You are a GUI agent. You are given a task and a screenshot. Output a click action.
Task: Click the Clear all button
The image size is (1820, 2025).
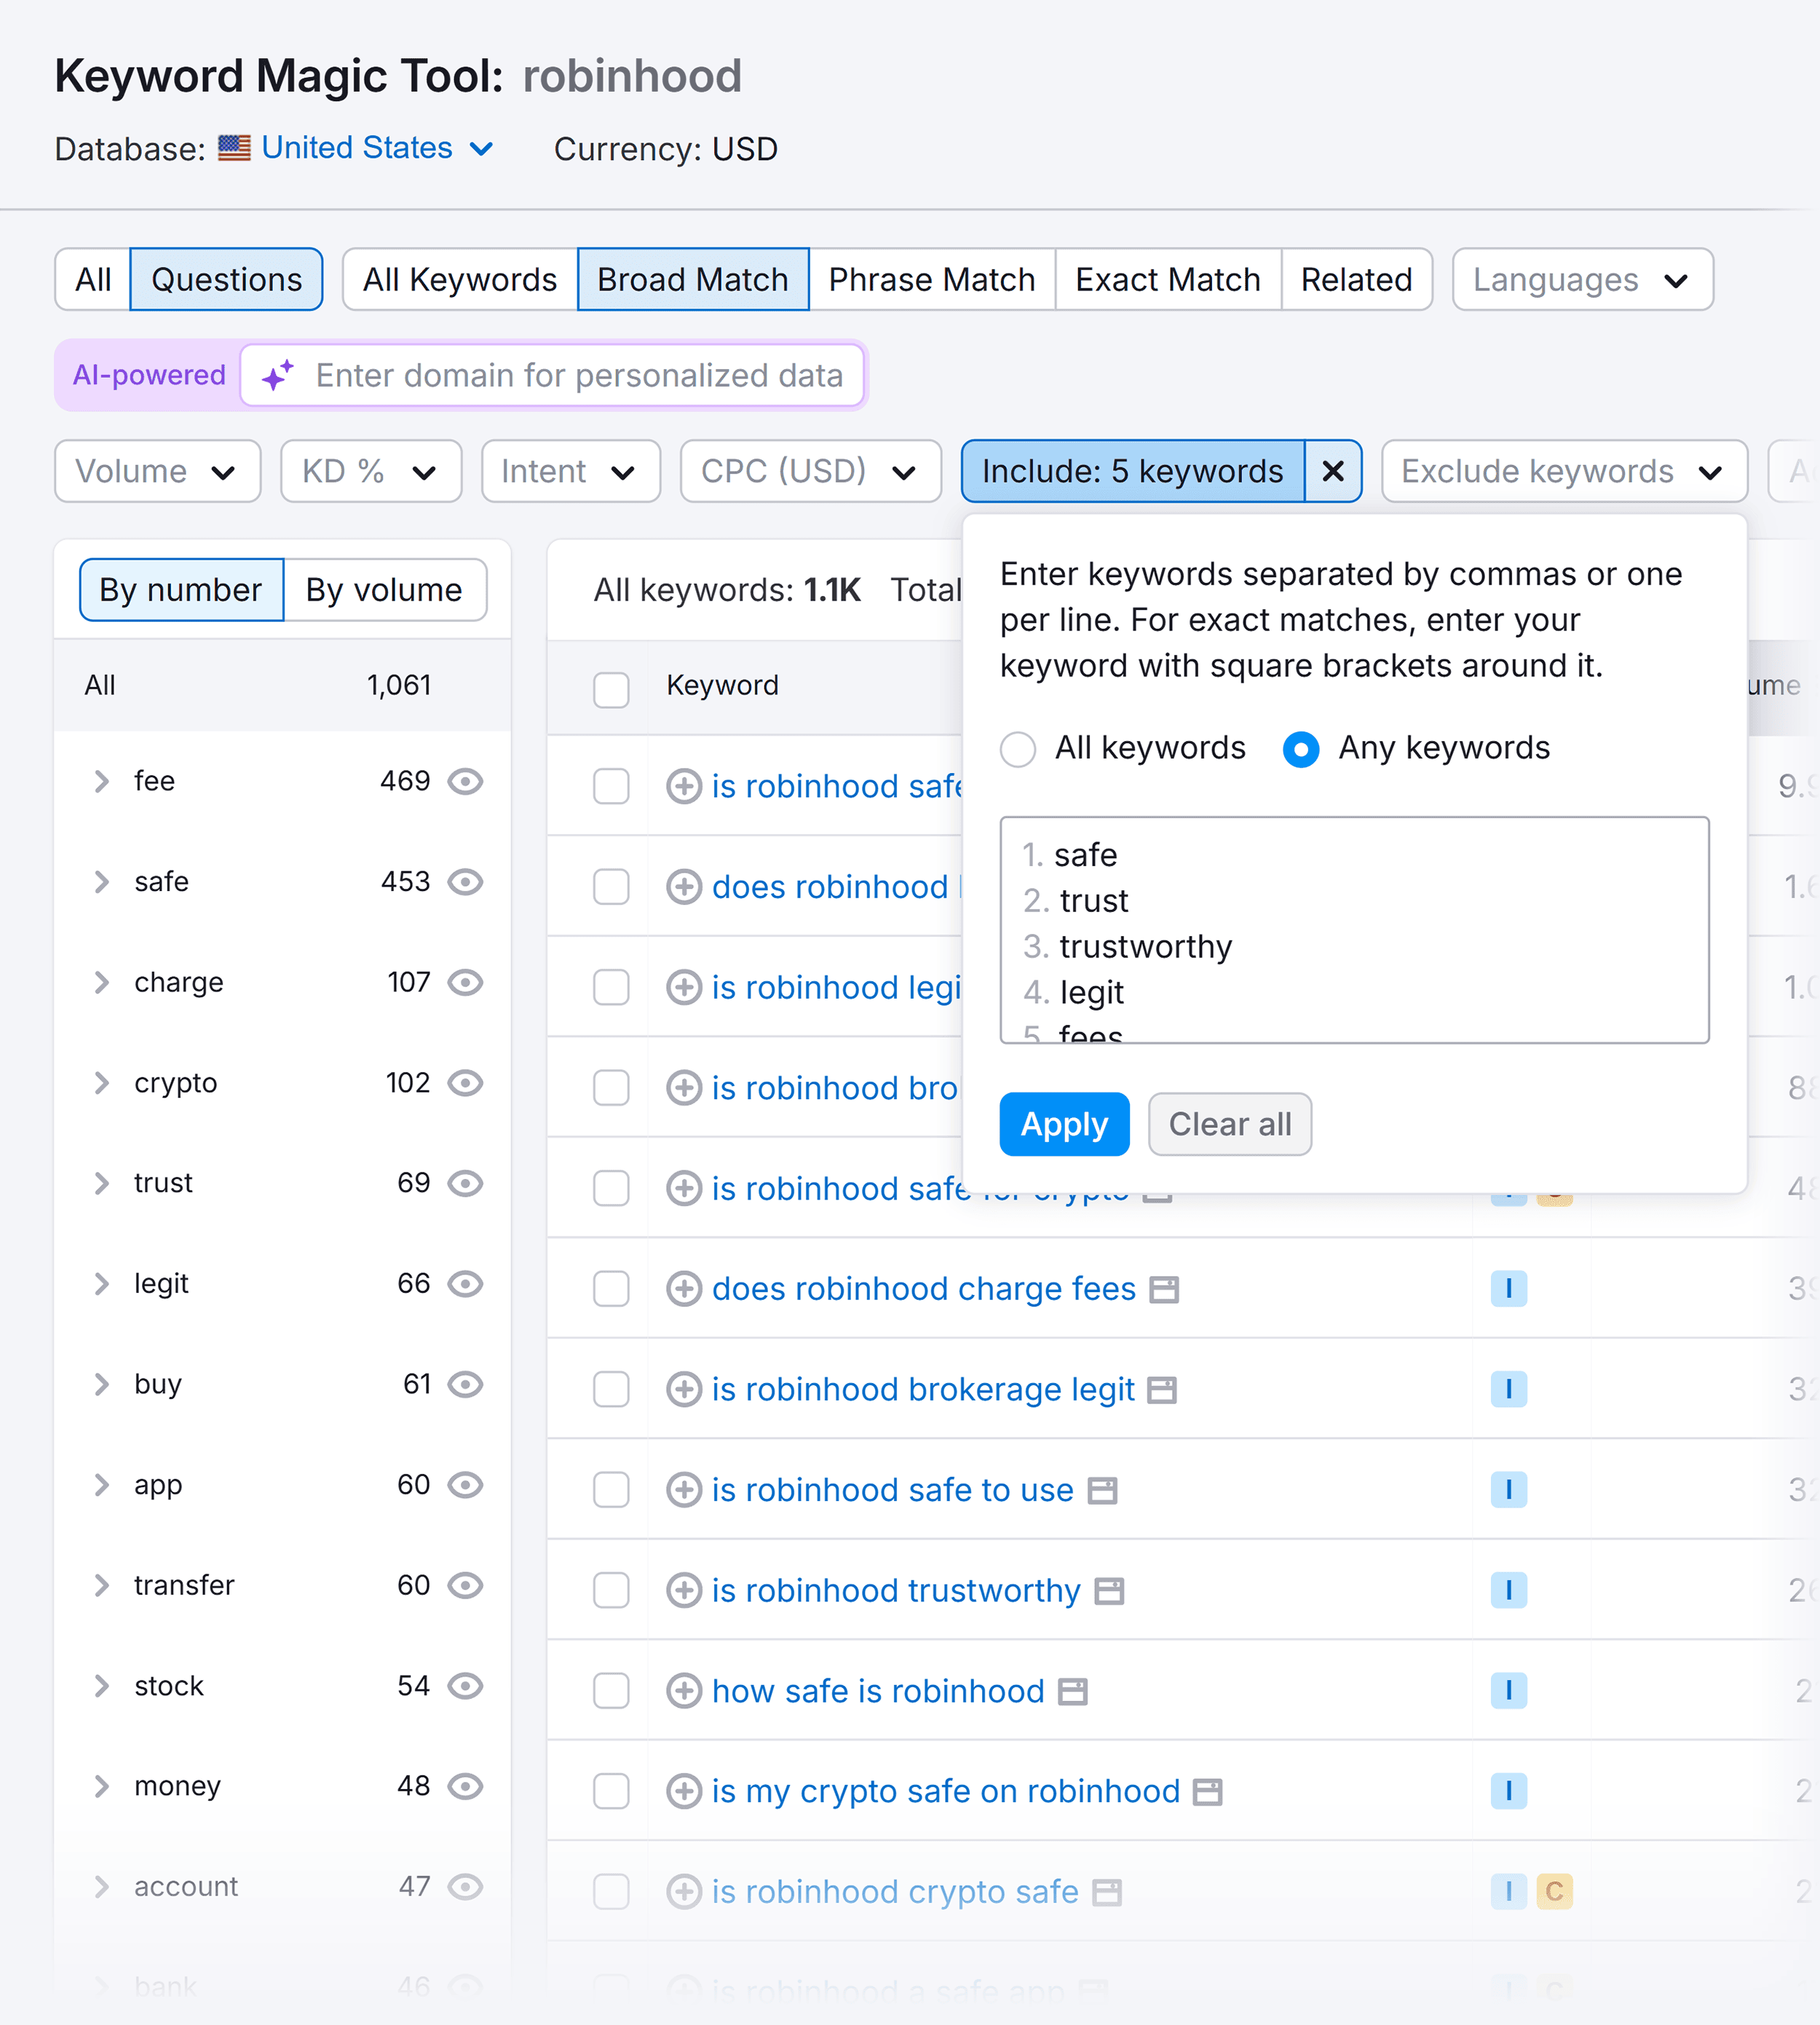click(1230, 1124)
